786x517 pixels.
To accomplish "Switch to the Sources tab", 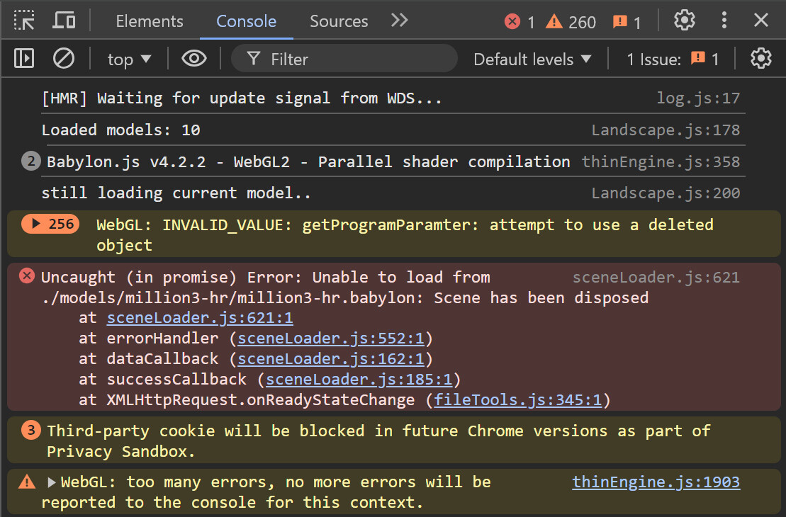I will (x=339, y=21).
